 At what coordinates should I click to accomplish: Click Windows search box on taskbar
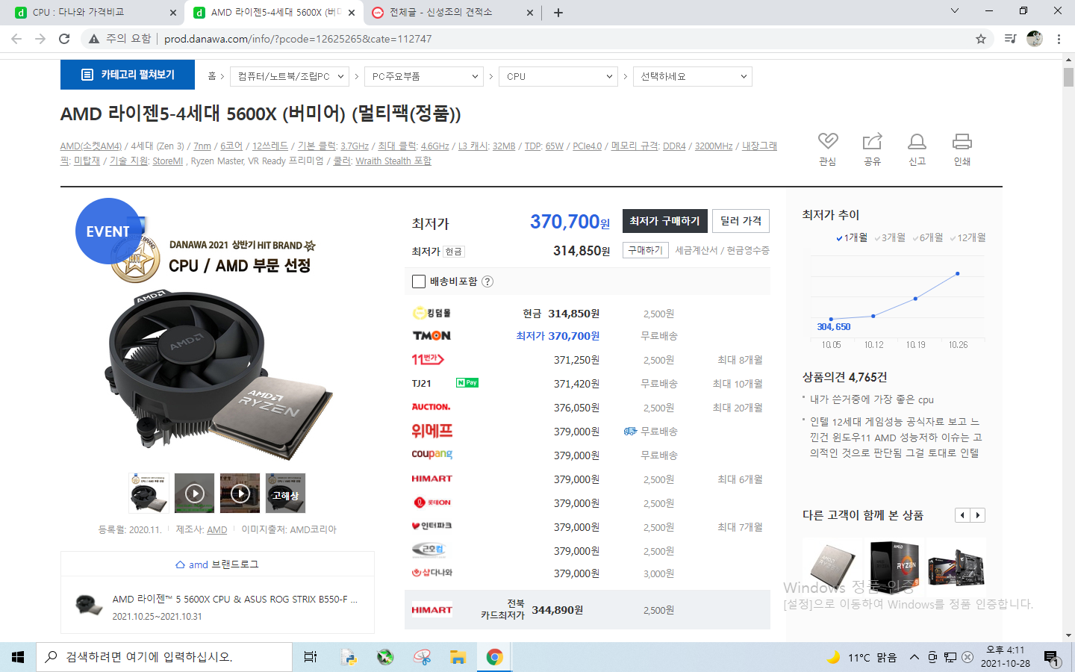pos(164,657)
